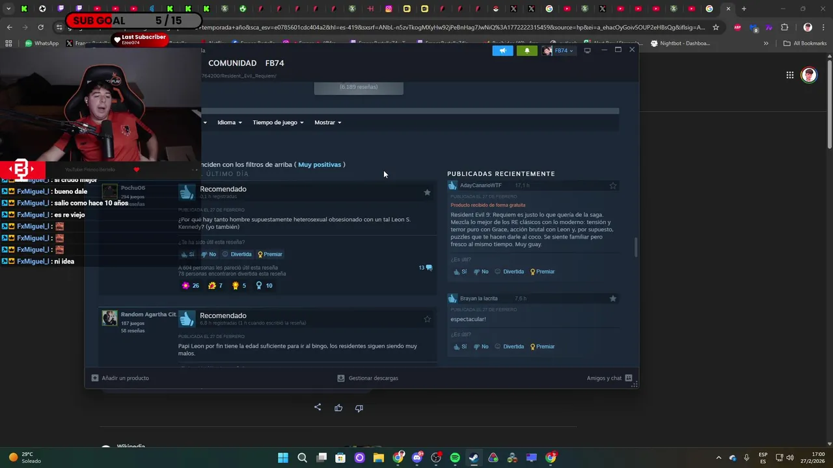
Task: Click Añadir un producto in Steam footer
Action: (120, 378)
